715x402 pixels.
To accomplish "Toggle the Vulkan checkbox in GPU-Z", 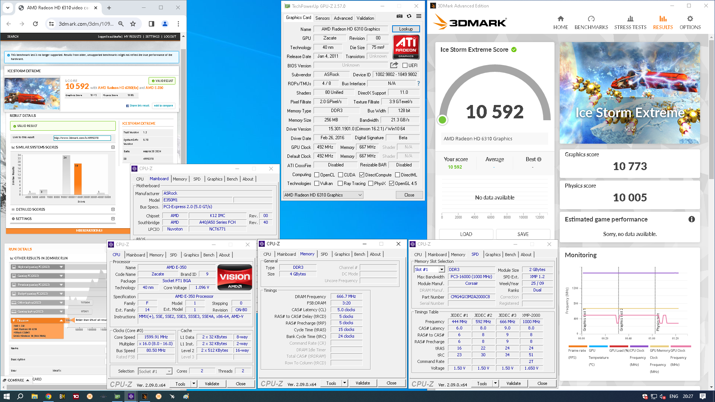I will [317, 184].
